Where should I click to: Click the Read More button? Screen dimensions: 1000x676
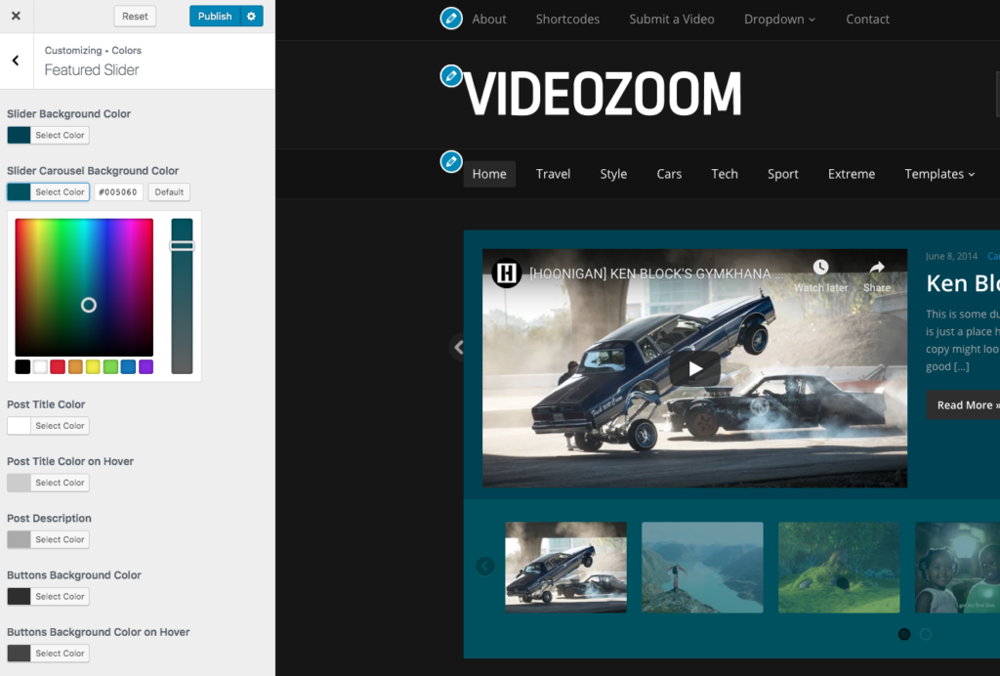click(963, 405)
